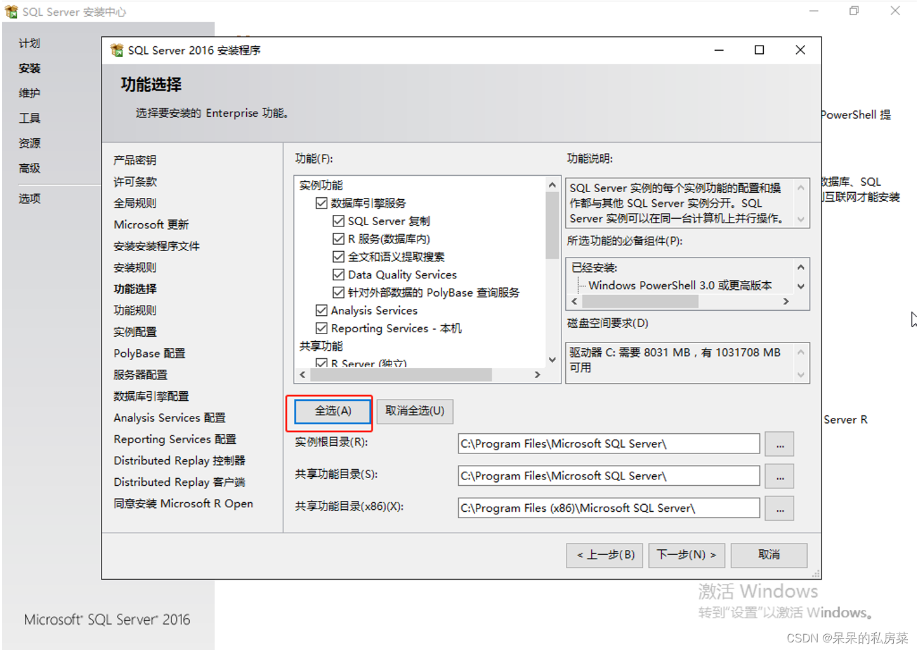Proceed with the 下一步(N) button
This screenshot has height=650, width=918.
[x=686, y=555]
